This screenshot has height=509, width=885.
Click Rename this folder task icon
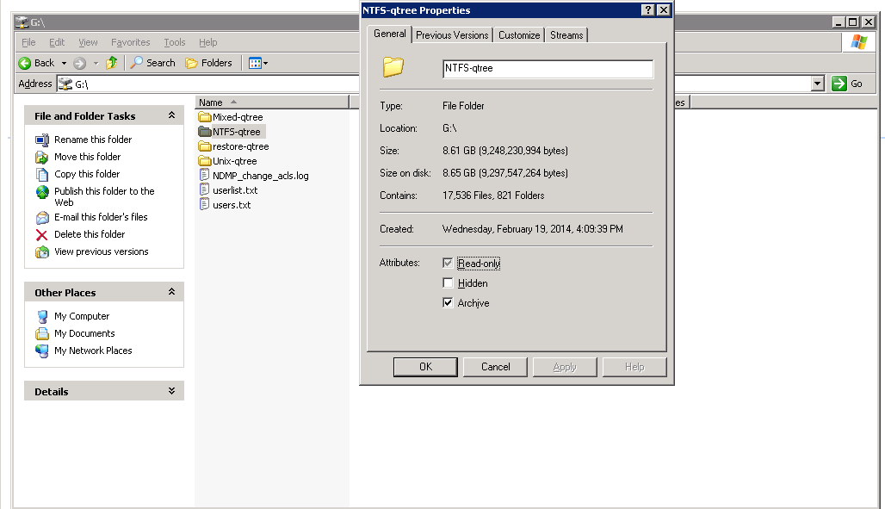pyautogui.click(x=42, y=140)
